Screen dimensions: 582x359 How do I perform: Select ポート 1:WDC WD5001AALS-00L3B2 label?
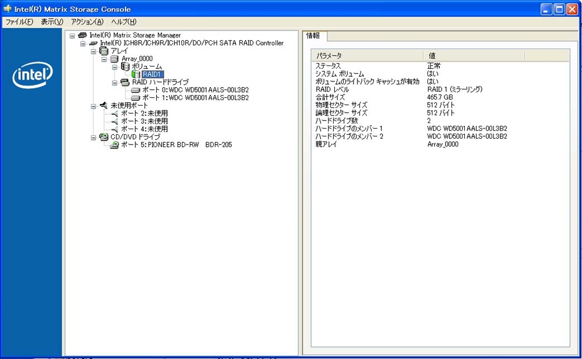click(196, 98)
